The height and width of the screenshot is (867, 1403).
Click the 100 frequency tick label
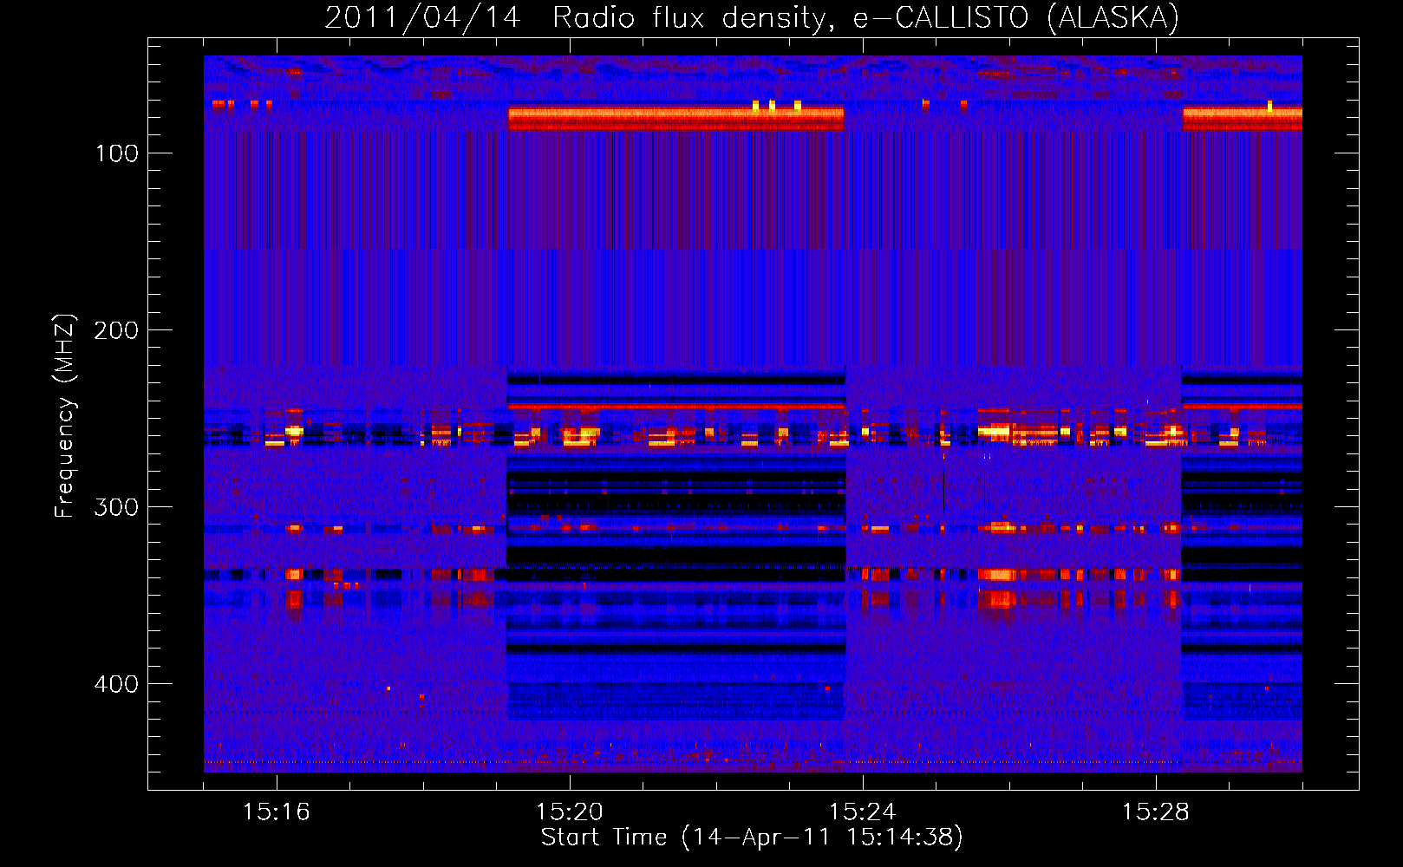(x=117, y=154)
